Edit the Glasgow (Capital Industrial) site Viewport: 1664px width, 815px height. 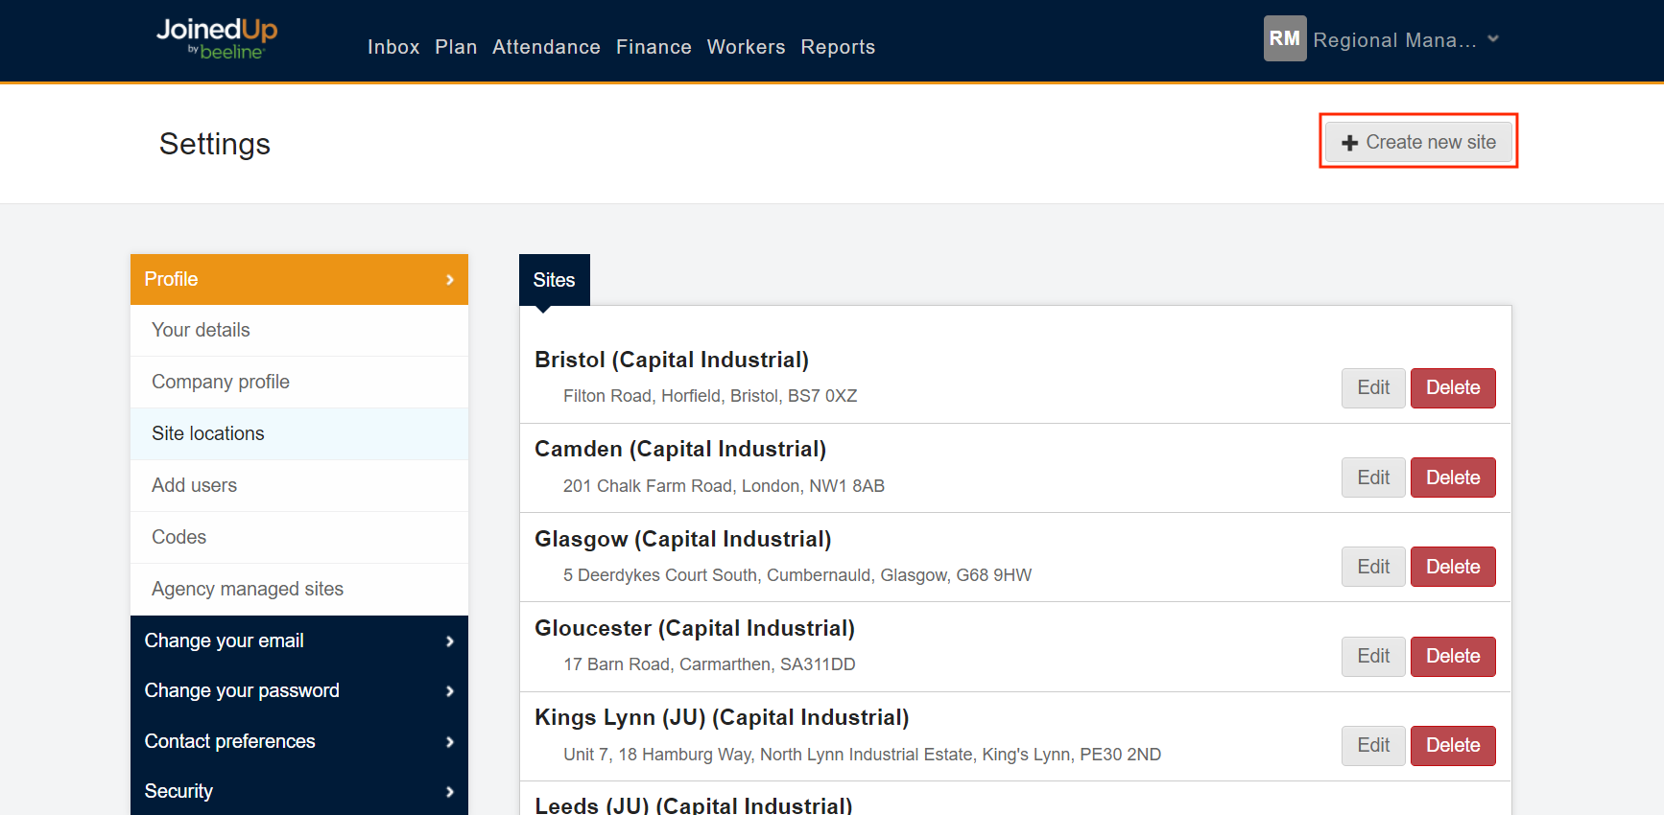1372,567
